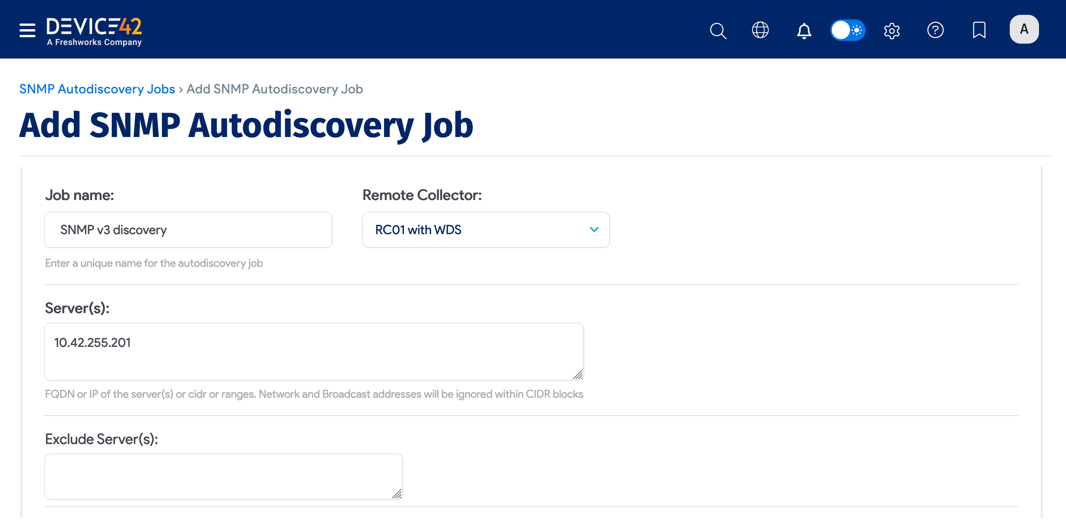Open the global search

tap(718, 30)
